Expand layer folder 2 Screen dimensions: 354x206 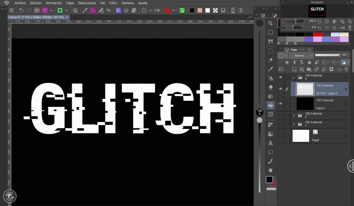point(294,115)
